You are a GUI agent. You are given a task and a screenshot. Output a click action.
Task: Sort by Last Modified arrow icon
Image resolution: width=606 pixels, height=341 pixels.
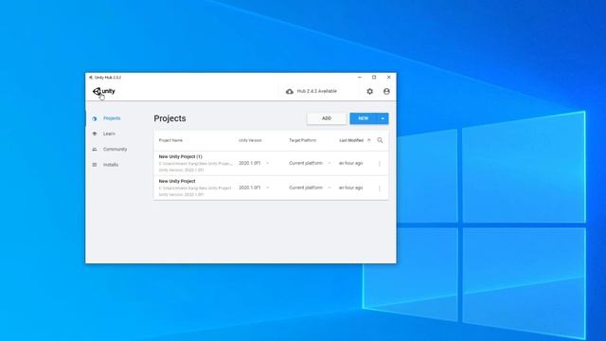[x=368, y=140]
